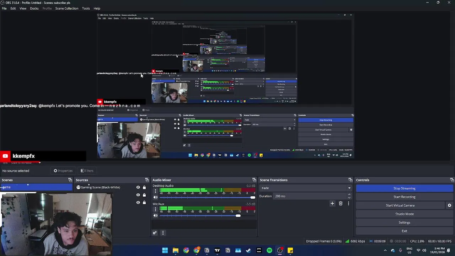Hide the Gaming Scene (Black-White) source via eye
This screenshot has height=256, width=455.
[x=138, y=187]
